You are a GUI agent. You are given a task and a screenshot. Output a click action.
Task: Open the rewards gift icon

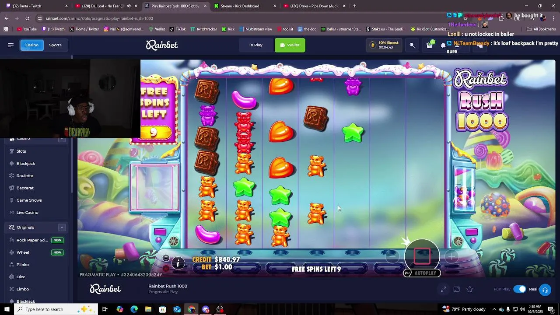(430, 45)
